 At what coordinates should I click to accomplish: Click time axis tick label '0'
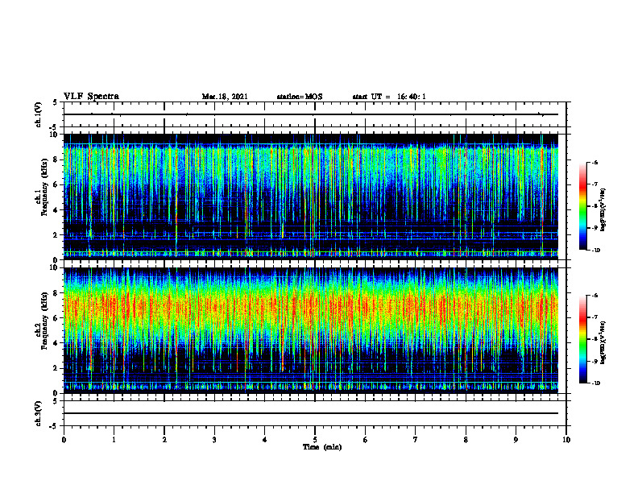tap(64, 440)
